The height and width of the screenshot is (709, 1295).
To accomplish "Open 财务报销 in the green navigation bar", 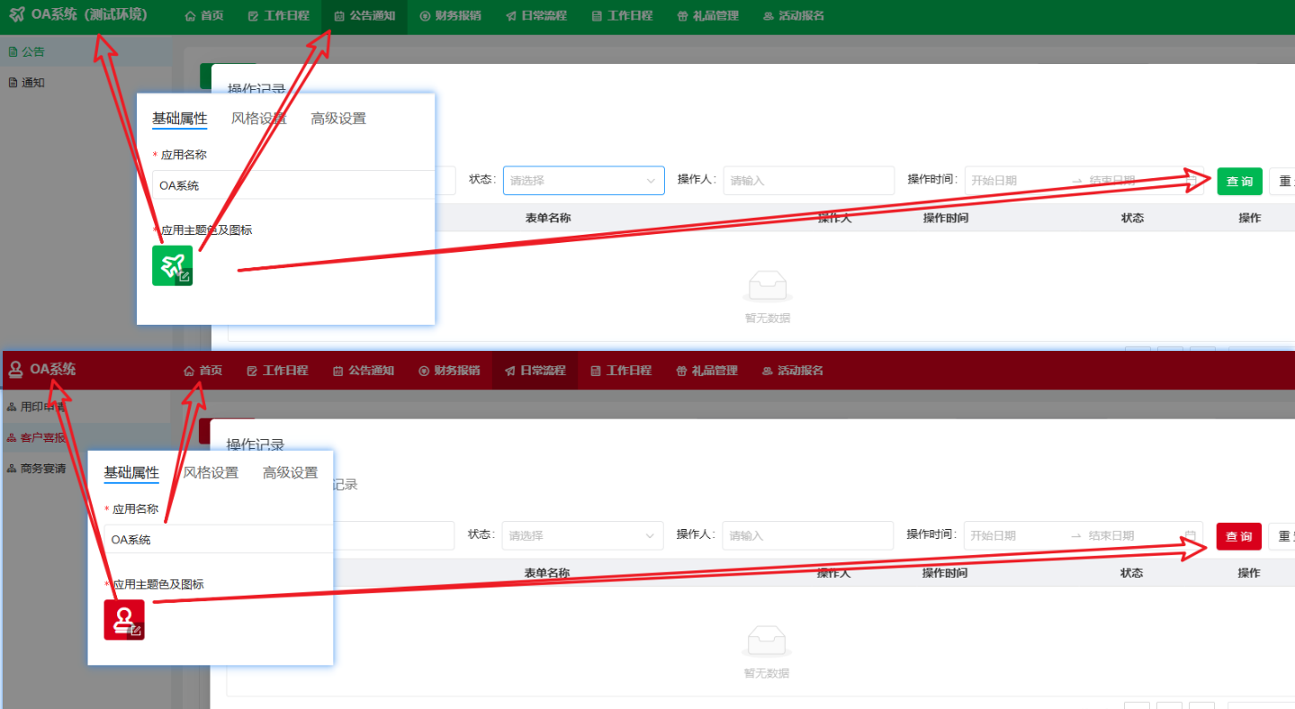I will coord(450,16).
